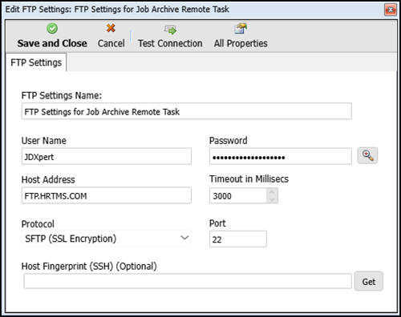This screenshot has height=317, width=401.
Task: Click the Host Address field FTP.HRTMS.COM
Action: point(107,195)
